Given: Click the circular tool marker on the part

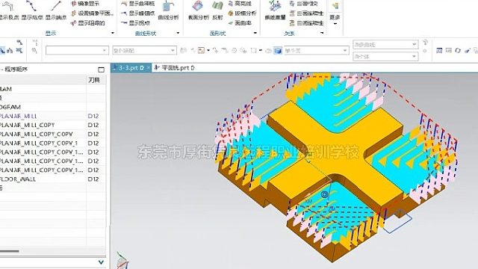Looking at the screenshot, I should [x=325, y=194].
